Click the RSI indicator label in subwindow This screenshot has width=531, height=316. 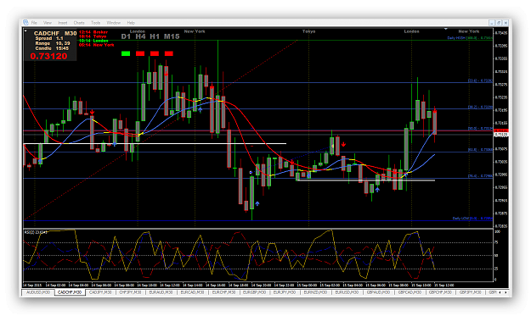pyautogui.click(x=35, y=232)
